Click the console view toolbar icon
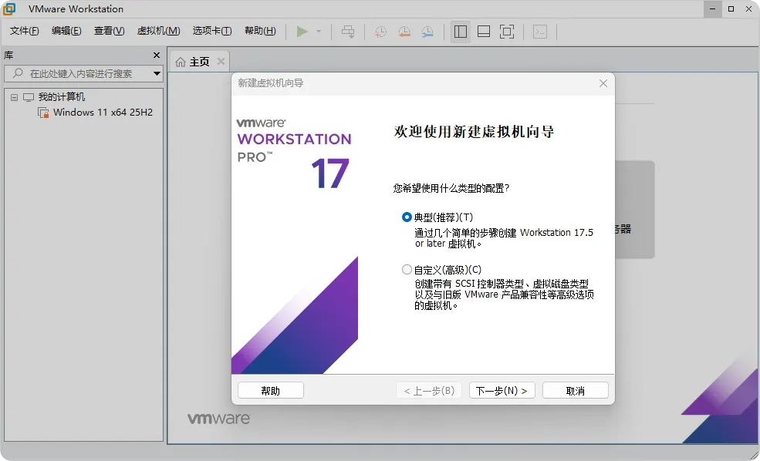 pos(540,32)
